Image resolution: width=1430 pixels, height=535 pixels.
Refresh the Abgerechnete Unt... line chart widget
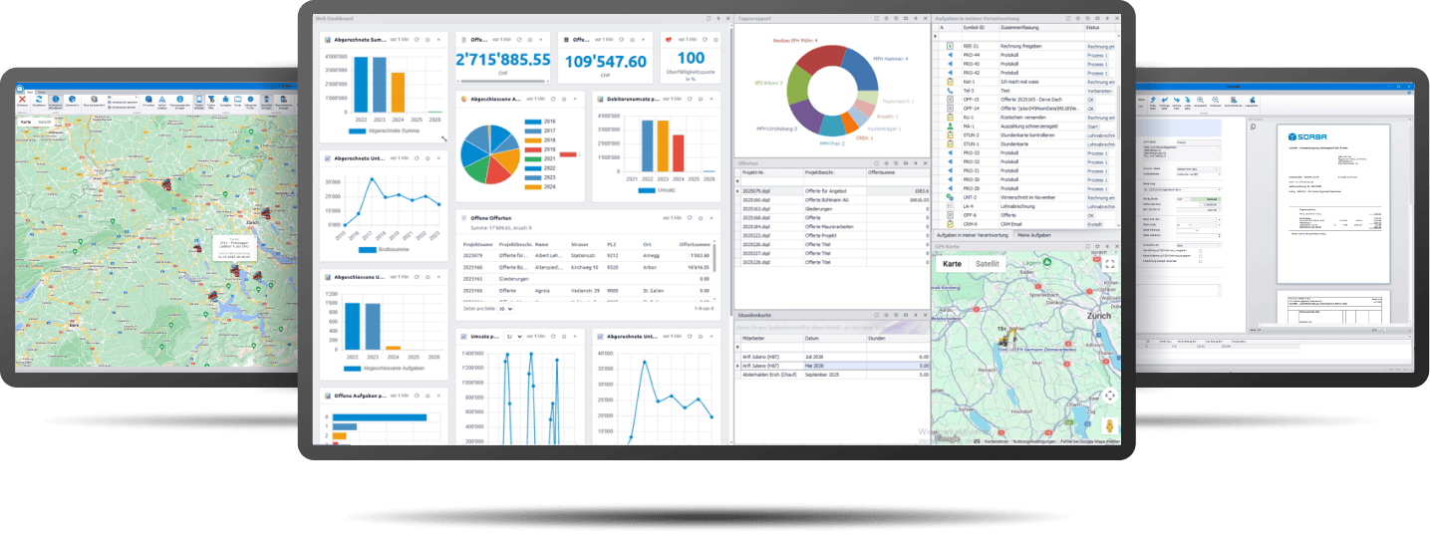tap(417, 158)
